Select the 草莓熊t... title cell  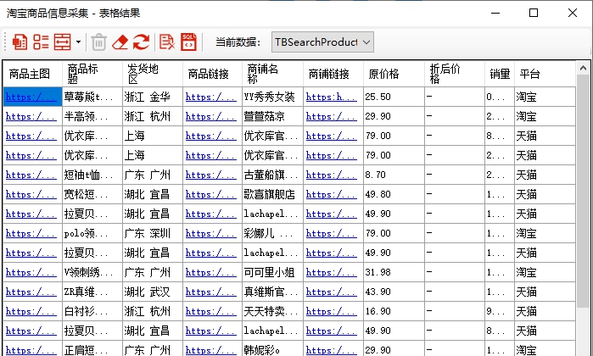click(x=92, y=97)
